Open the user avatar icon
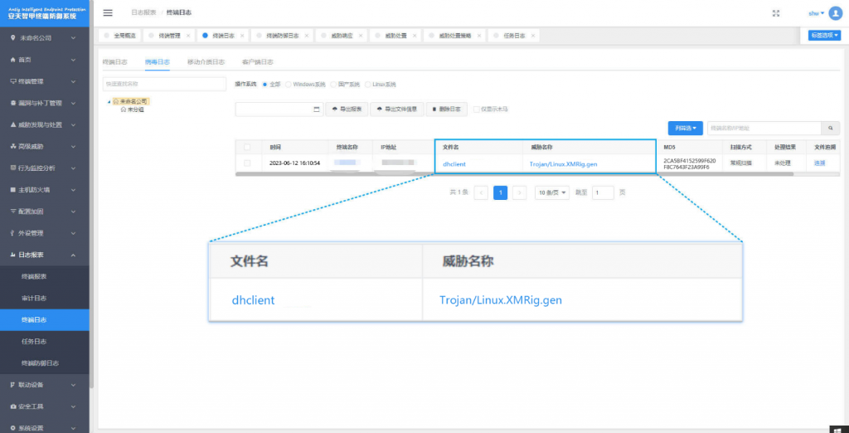Viewport: 849px width, 433px height. (x=836, y=13)
